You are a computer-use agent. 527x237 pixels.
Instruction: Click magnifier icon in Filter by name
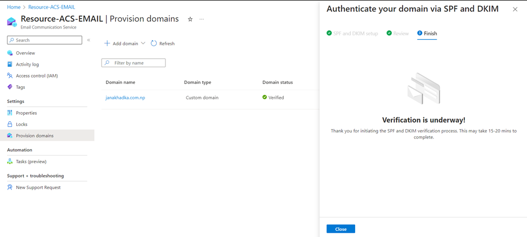107,62
